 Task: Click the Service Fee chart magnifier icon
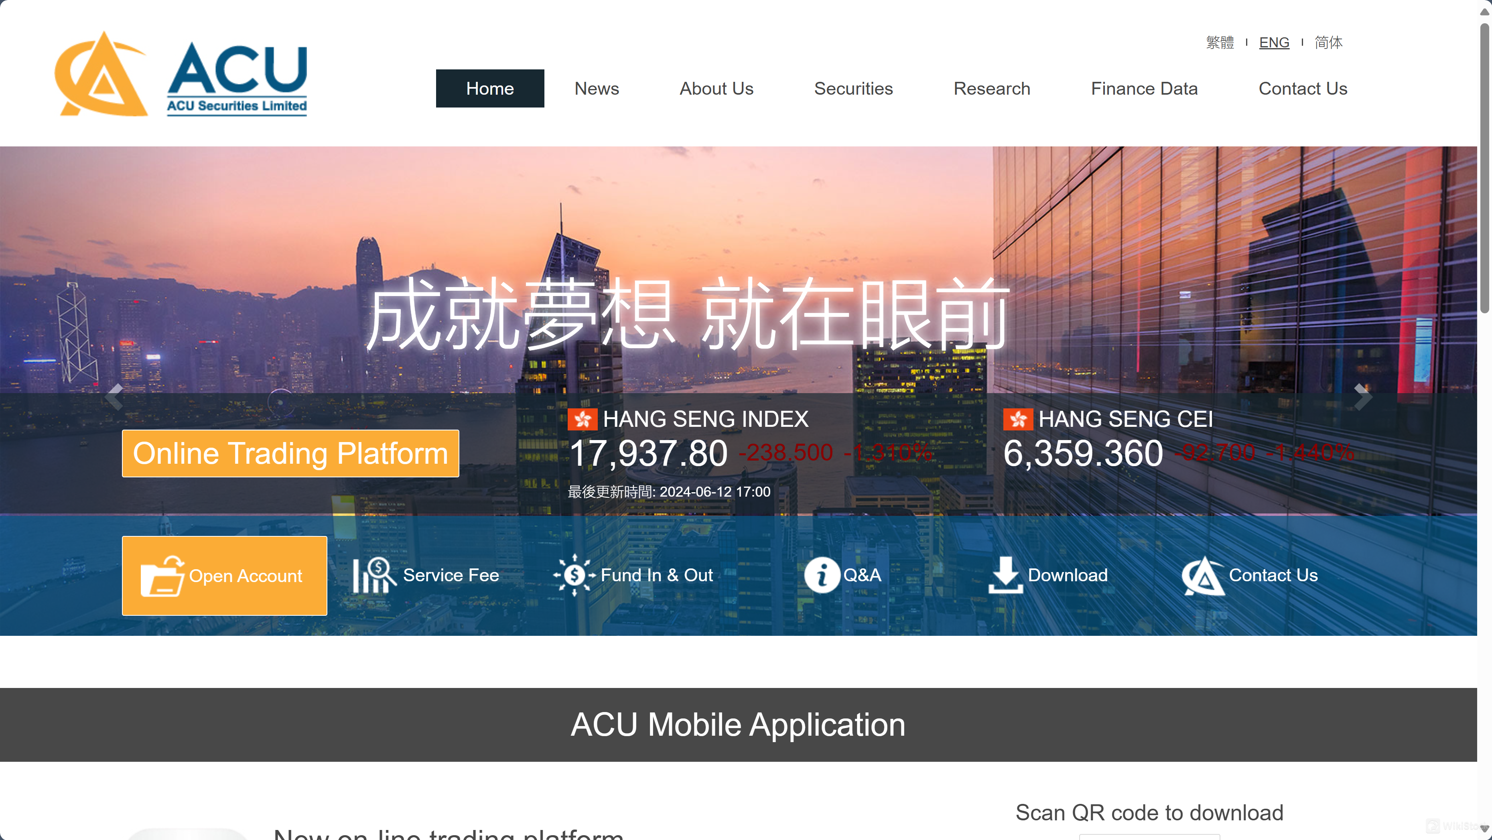(374, 575)
